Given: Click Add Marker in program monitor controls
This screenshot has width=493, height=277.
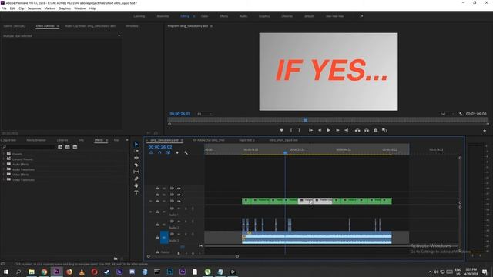Looking at the screenshot, I should [281, 130].
